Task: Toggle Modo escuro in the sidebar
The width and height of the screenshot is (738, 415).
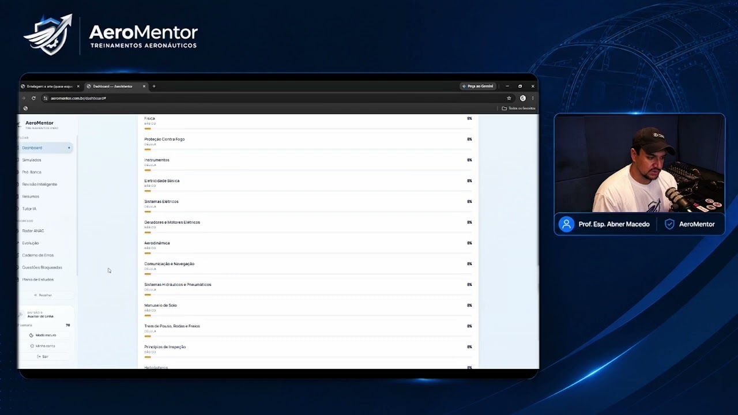Action: pos(43,335)
